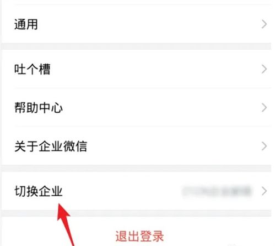Click the red 退出登录 logout button
275x246 pixels.
(139, 236)
